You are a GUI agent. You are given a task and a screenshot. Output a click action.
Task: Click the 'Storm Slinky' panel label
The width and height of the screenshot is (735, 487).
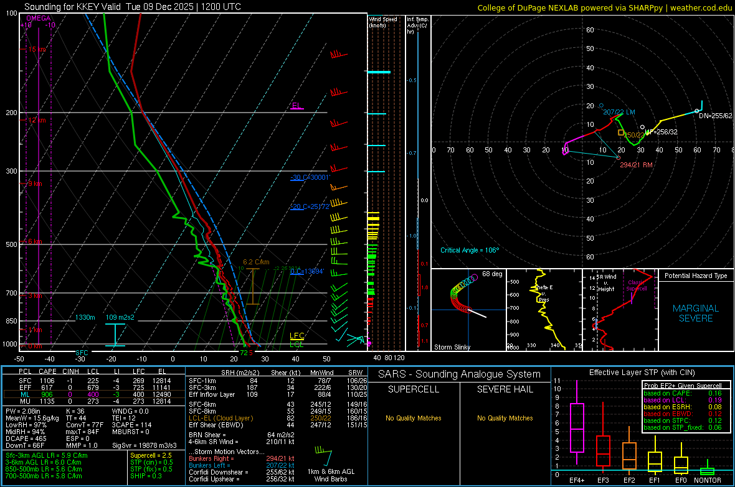[x=452, y=347]
